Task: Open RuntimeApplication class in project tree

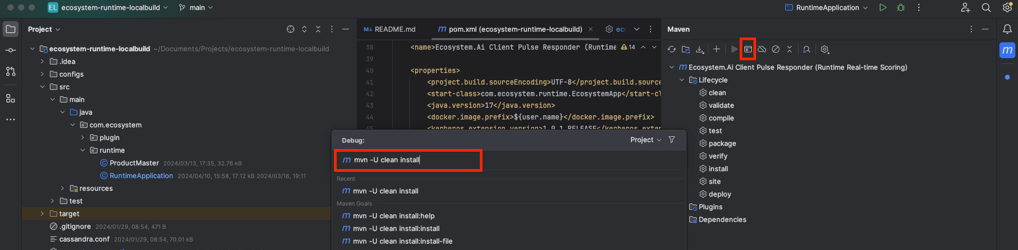Action: tap(141, 175)
